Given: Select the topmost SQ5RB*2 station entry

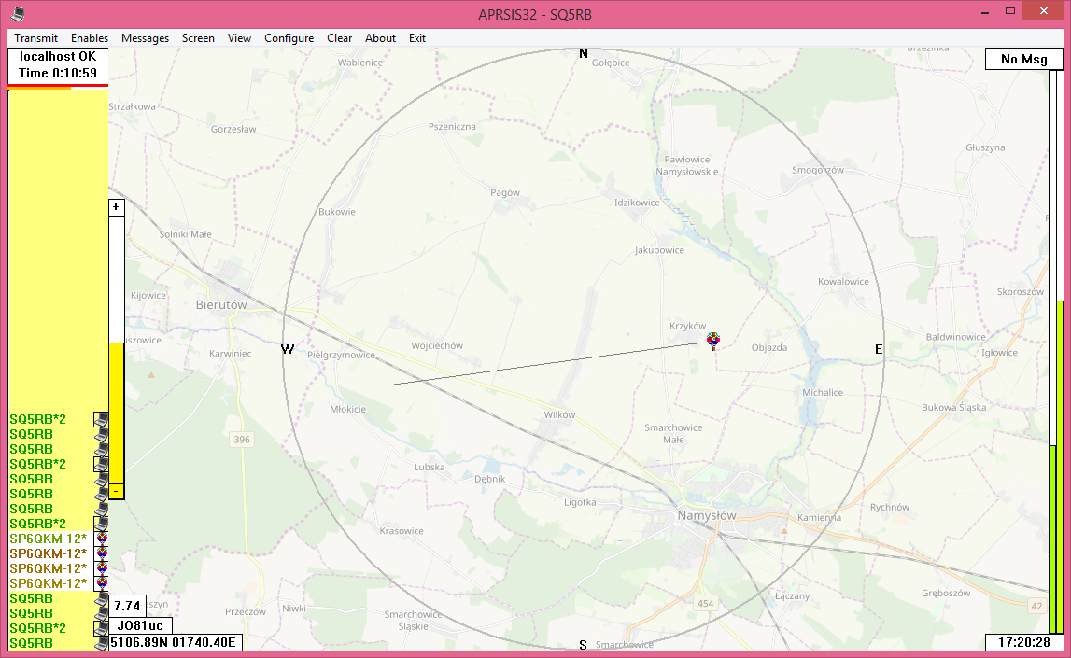Looking at the screenshot, I should pos(37,419).
